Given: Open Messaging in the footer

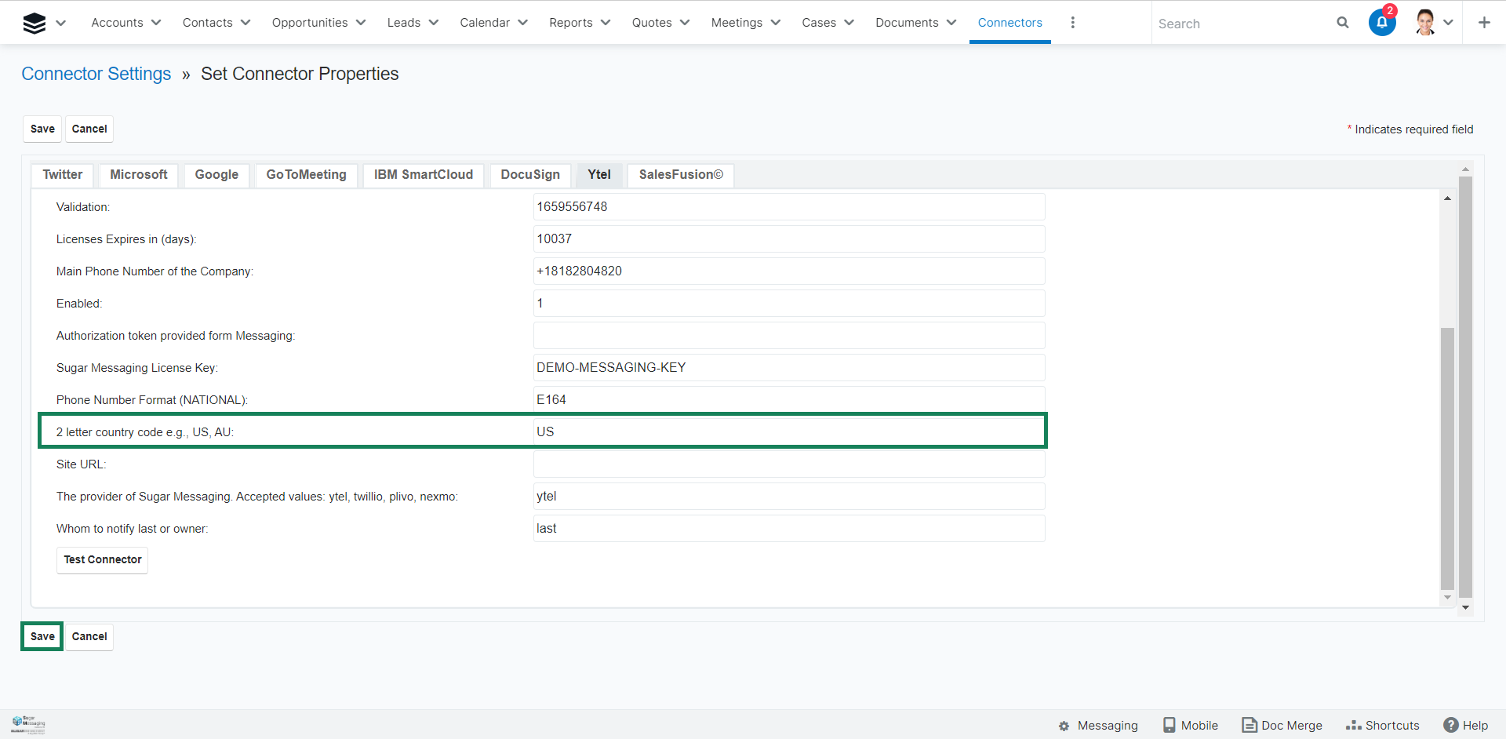Looking at the screenshot, I should 1098,726.
